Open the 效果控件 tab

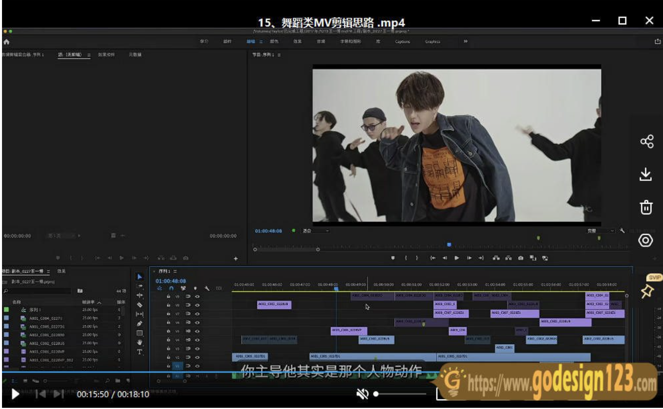[106, 54]
